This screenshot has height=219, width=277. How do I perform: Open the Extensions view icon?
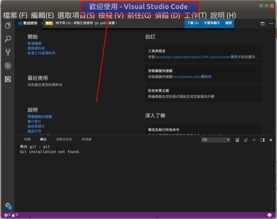click(x=8, y=79)
